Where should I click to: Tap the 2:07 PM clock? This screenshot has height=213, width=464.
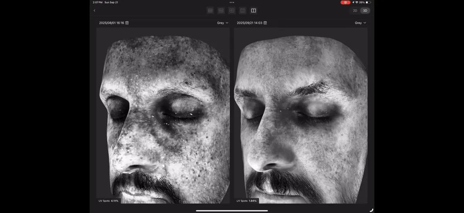coord(97,2)
